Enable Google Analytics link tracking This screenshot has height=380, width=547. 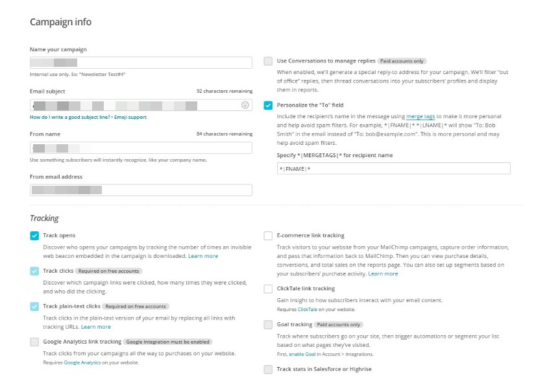[x=34, y=342]
